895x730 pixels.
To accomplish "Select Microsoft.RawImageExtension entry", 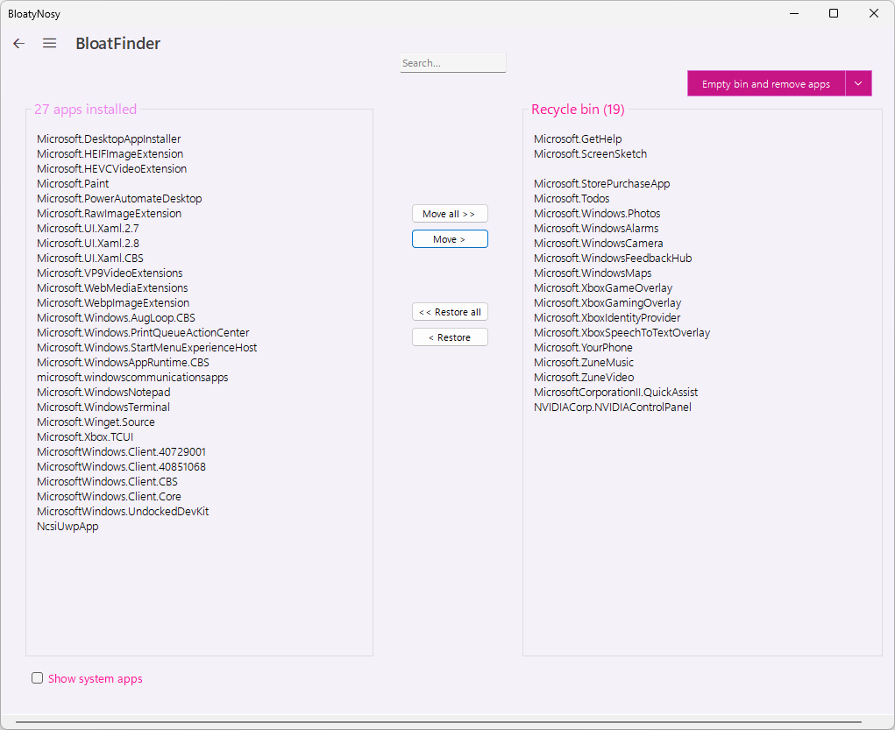I will tap(109, 213).
